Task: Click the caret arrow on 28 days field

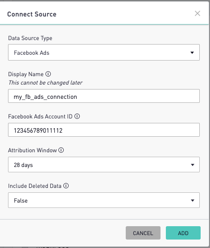Action: (x=193, y=165)
